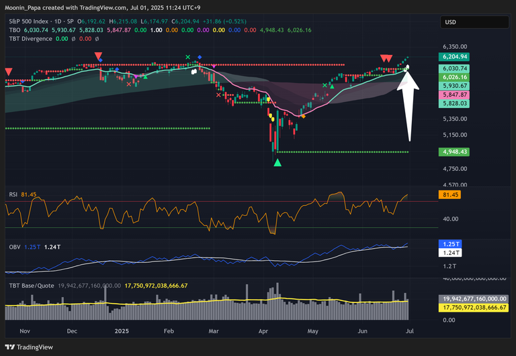Select the S&P 500 Index legend title
The height and width of the screenshot is (356, 516).
29,21
